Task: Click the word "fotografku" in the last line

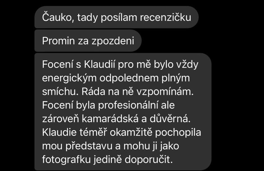Action: point(66,160)
